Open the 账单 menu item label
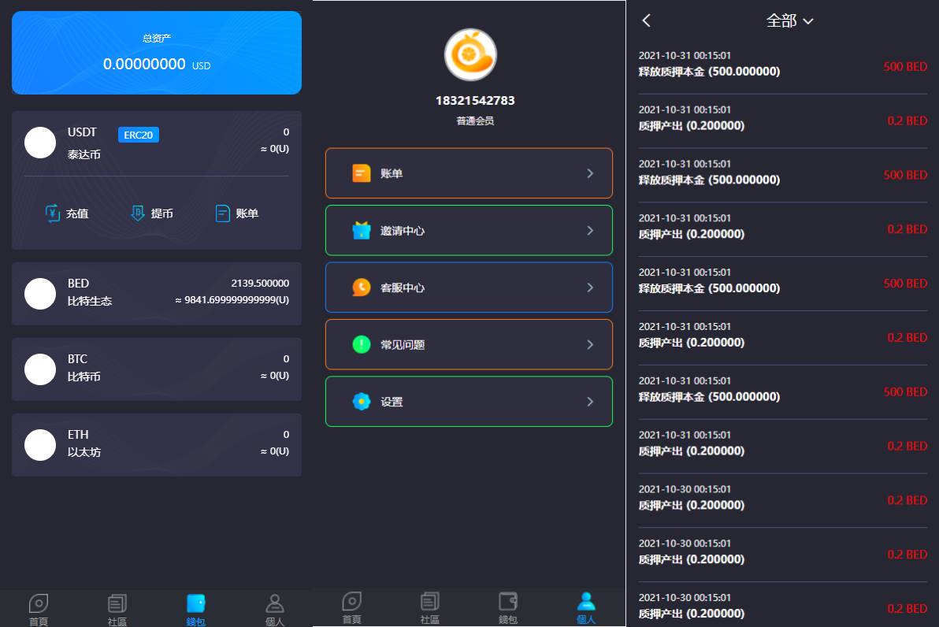This screenshot has height=627, width=939. coord(392,173)
